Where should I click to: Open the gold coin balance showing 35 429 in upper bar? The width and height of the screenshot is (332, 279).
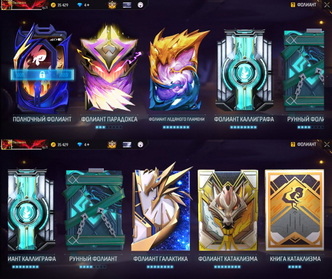[x=60, y=5]
